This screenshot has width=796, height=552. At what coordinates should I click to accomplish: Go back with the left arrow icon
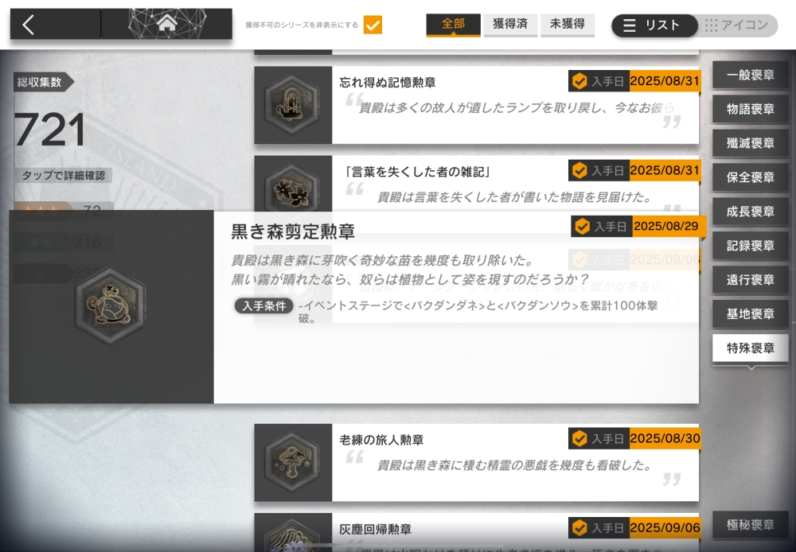tap(29, 25)
